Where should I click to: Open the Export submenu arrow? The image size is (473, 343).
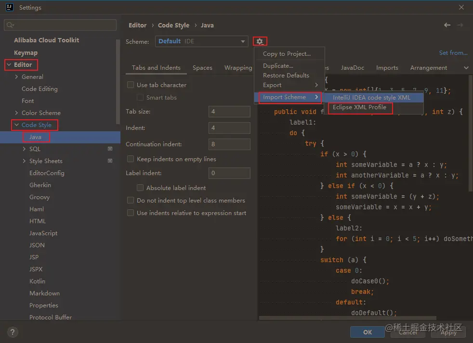[316, 85]
